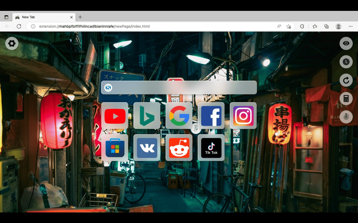The height and width of the screenshot is (223, 358).
Task: Toggle the eye visibility button
Action: (346, 43)
